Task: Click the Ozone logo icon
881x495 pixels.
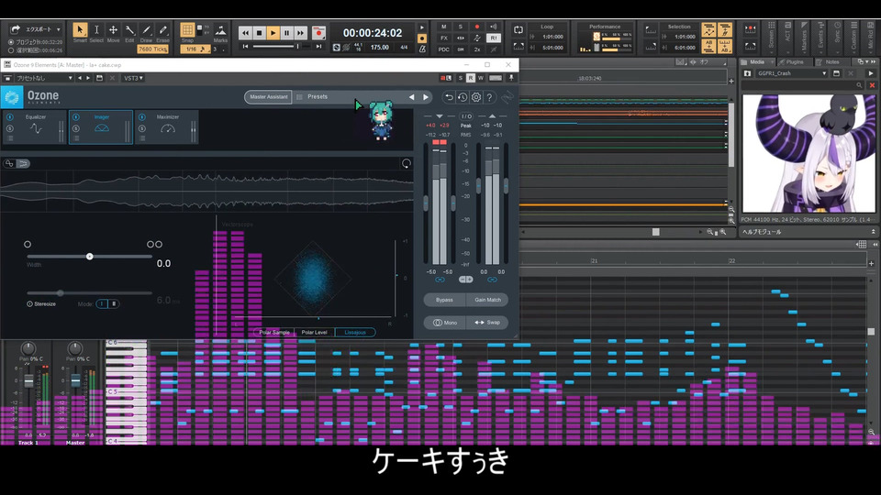Action: tap(12, 97)
